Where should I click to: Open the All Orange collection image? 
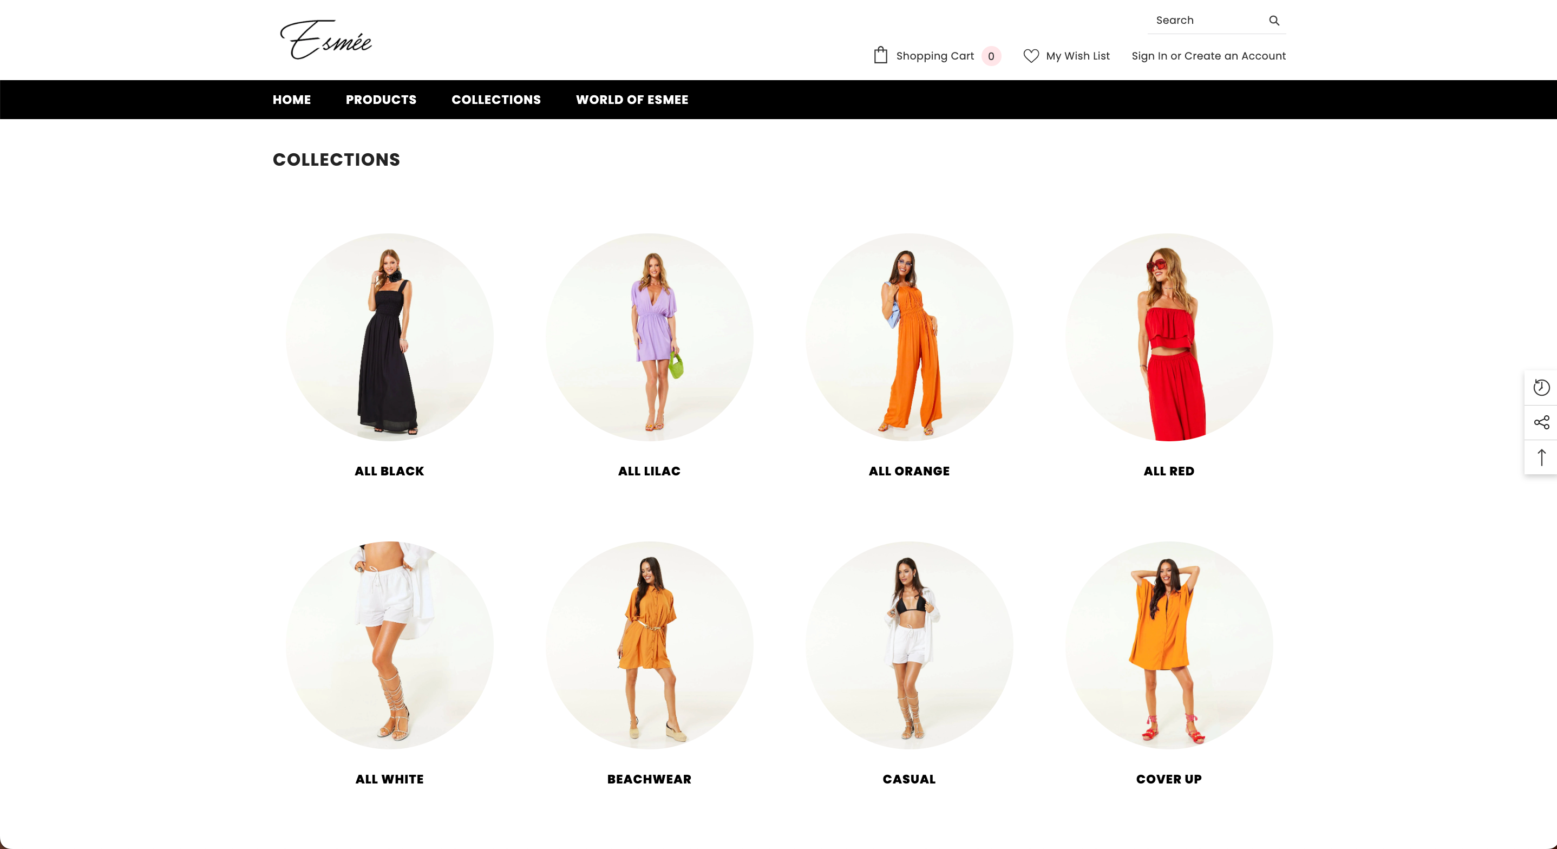[909, 337]
